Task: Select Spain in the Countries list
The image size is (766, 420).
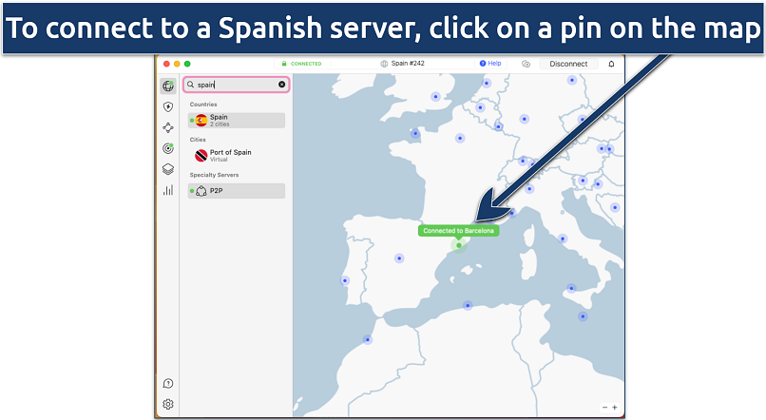Action: click(237, 120)
